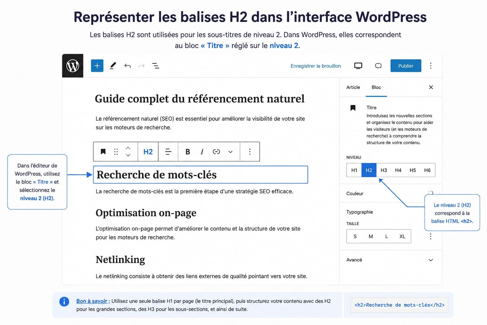Open the Couleur panel
Screen dimensions: 487x325
pyautogui.click(x=391, y=193)
